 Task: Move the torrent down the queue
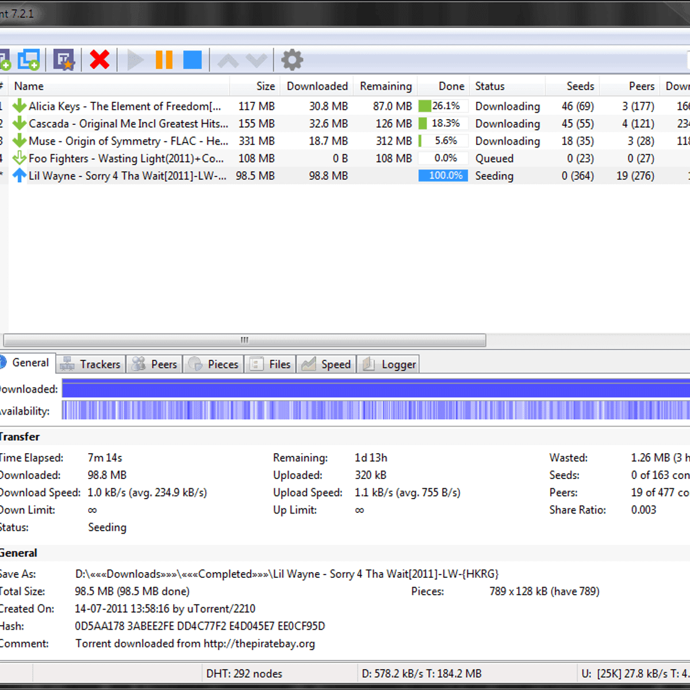[256, 60]
